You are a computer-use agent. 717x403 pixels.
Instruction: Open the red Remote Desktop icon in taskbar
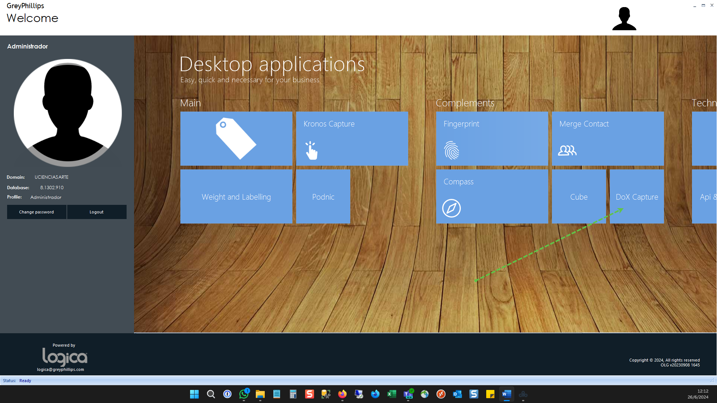(x=441, y=394)
